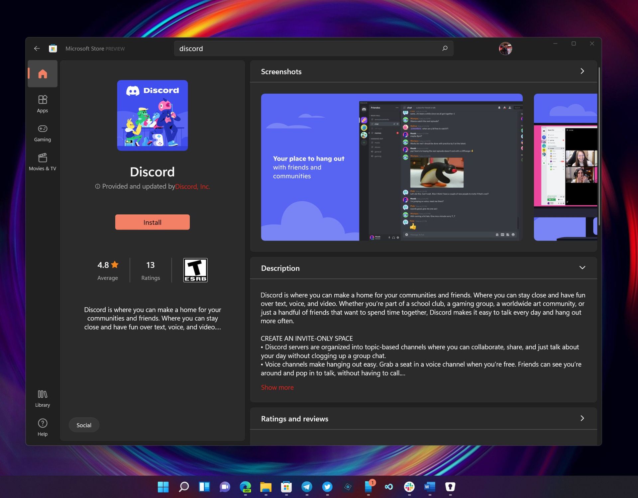Screen dimensions: 638x498
Task: Click Show more in Description section
Action: (277, 387)
